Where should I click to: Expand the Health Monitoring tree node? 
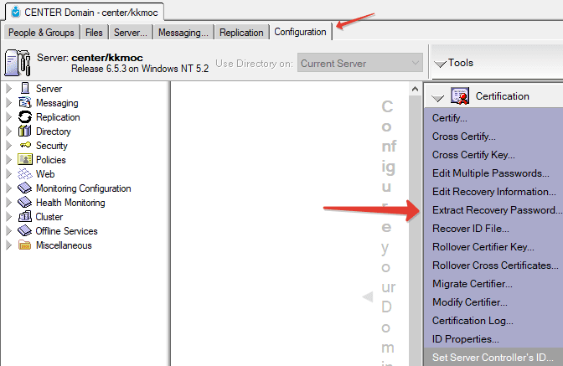(x=9, y=203)
